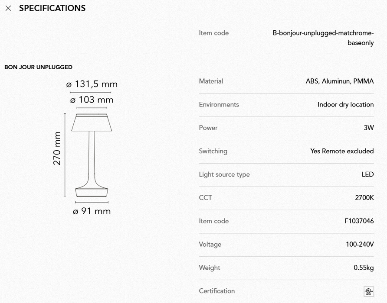Close the Specifications panel with X icon
The height and width of the screenshot is (303, 387).
click(x=8, y=8)
